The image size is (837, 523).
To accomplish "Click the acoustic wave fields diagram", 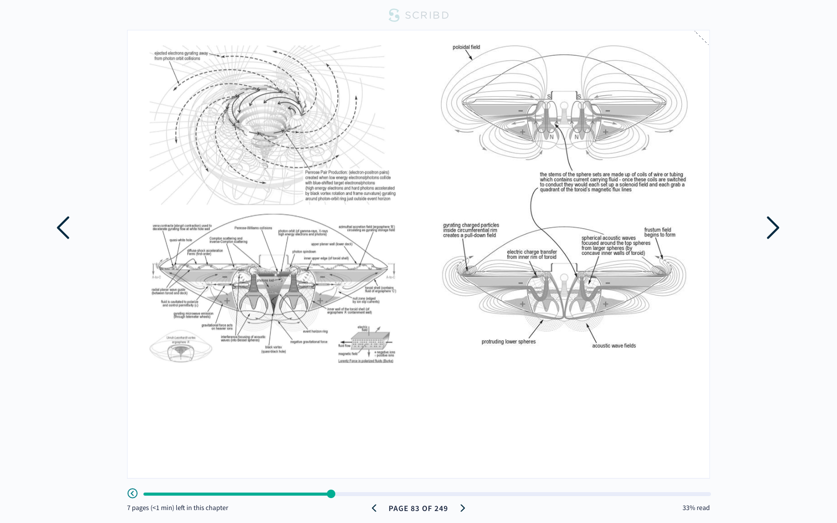I will point(564,289).
